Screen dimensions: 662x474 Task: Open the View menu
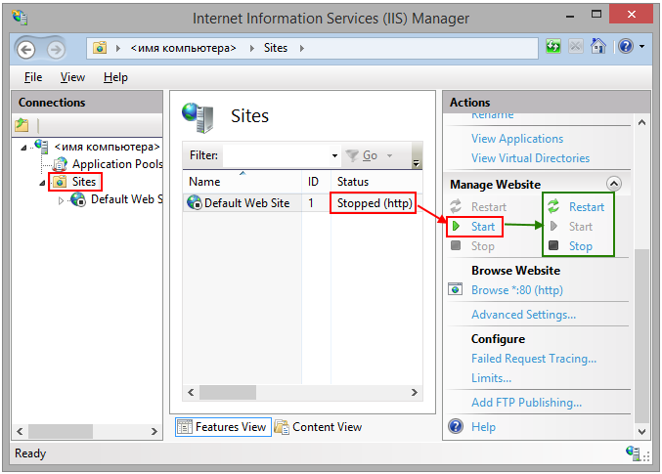pos(72,77)
